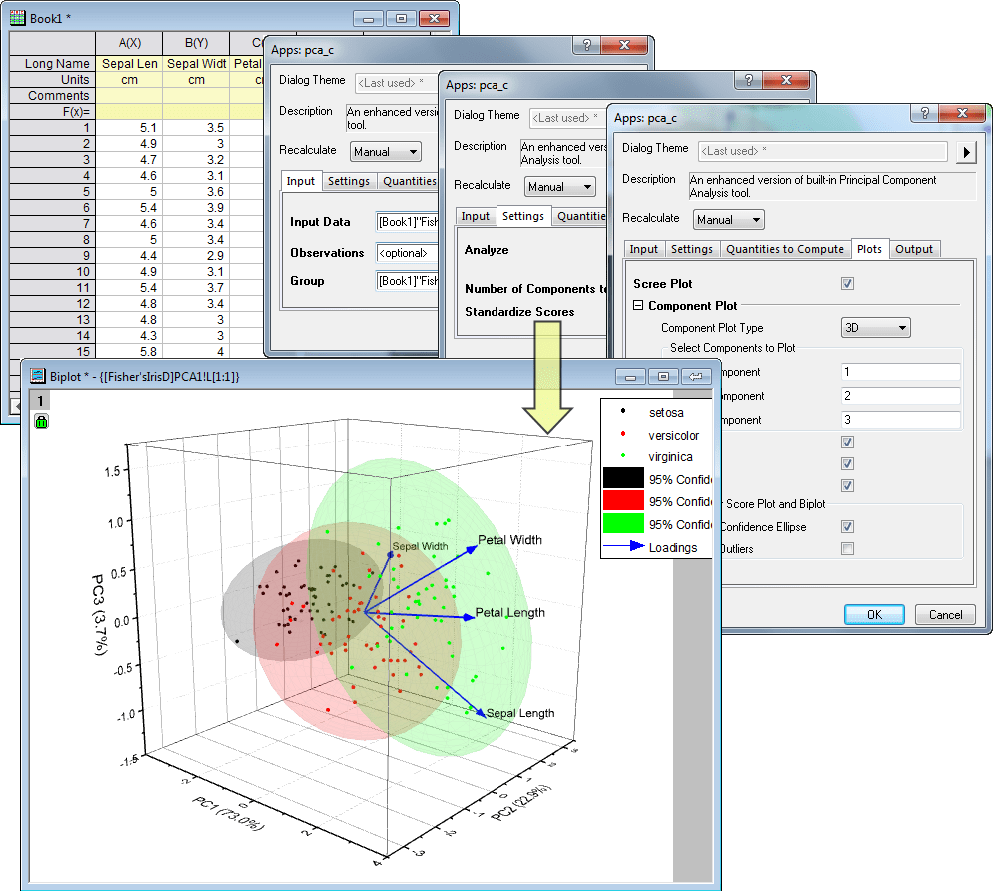
Task: Click third component field with value 3
Action: (x=901, y=420)
